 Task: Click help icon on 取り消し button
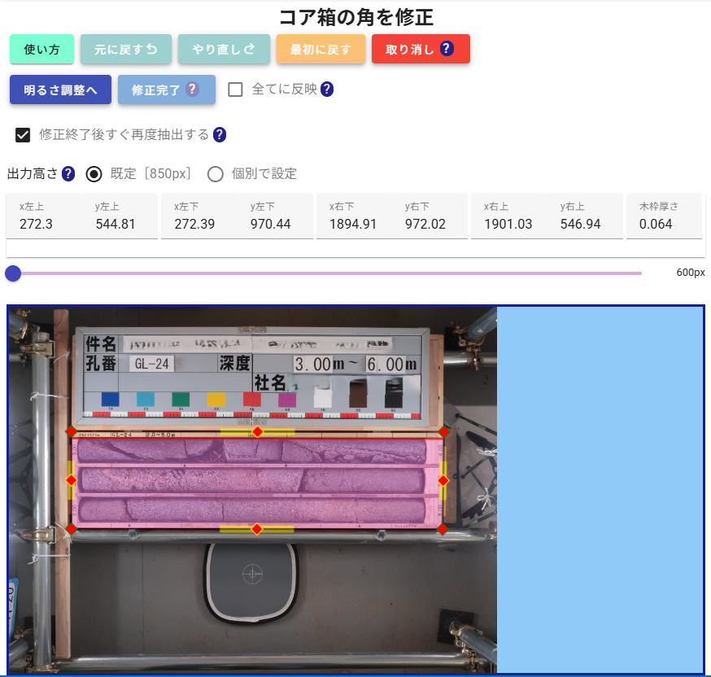(x=447, y=49)
